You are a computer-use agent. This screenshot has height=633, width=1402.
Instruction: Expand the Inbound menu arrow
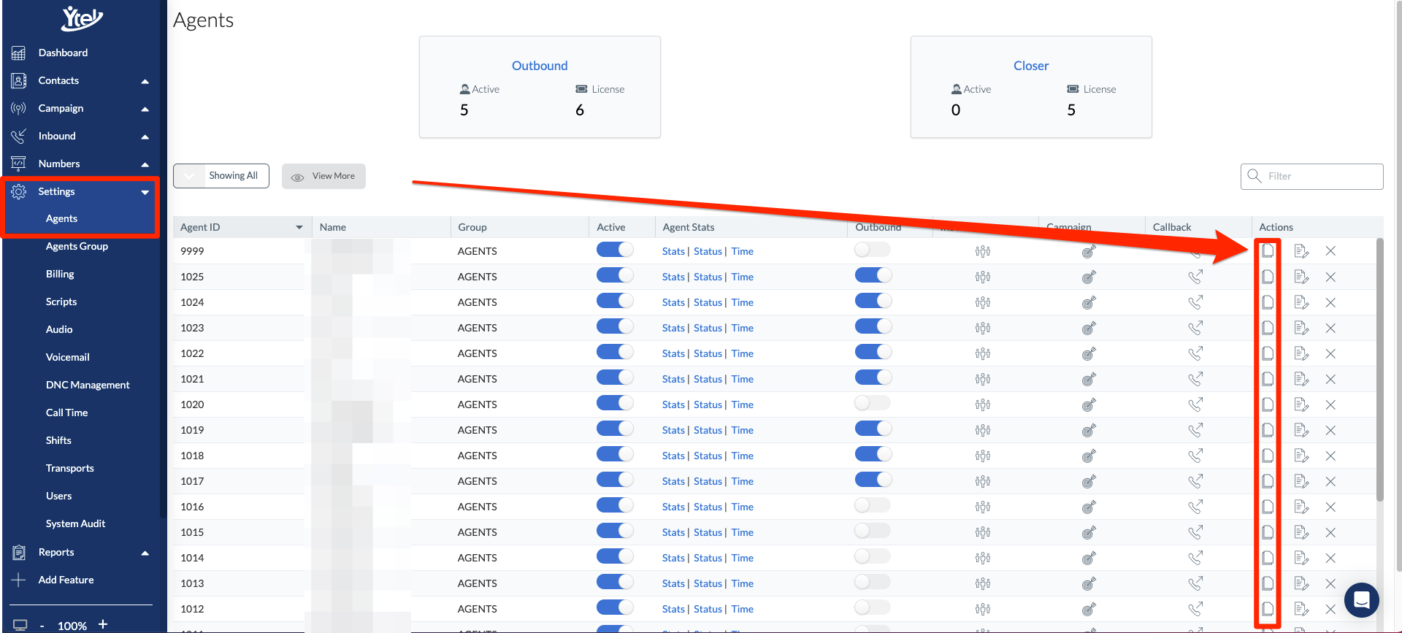tap(145, 137)
